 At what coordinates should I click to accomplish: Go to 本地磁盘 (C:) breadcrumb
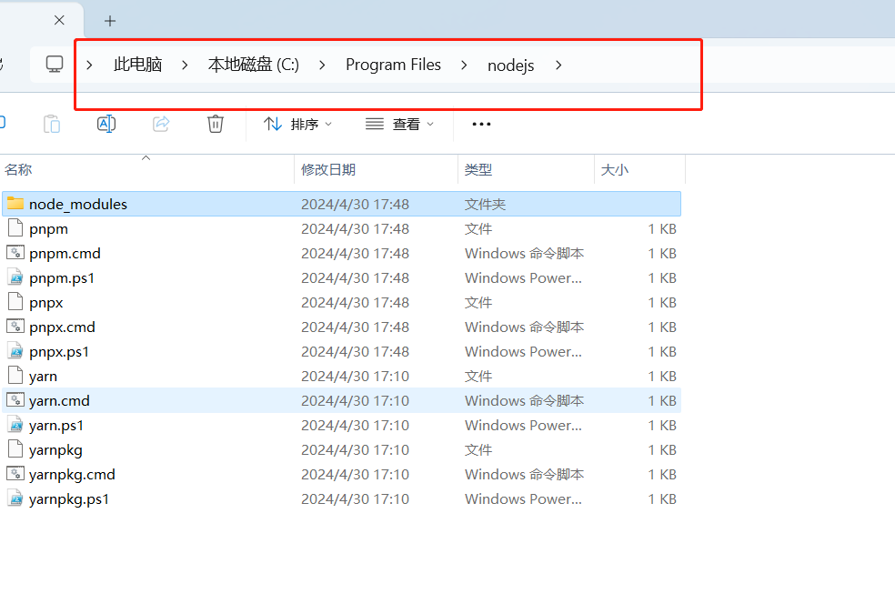[254, 65]
